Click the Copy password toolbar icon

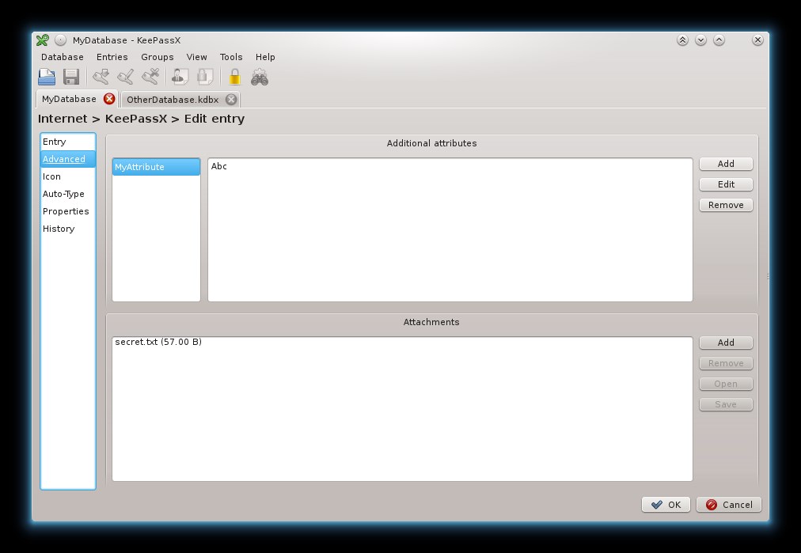point(205,77)
